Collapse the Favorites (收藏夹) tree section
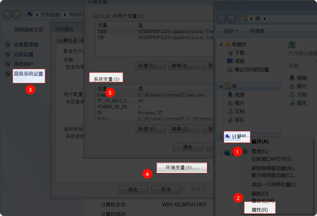This screenshot has height=216, width=317. (221, 44)
